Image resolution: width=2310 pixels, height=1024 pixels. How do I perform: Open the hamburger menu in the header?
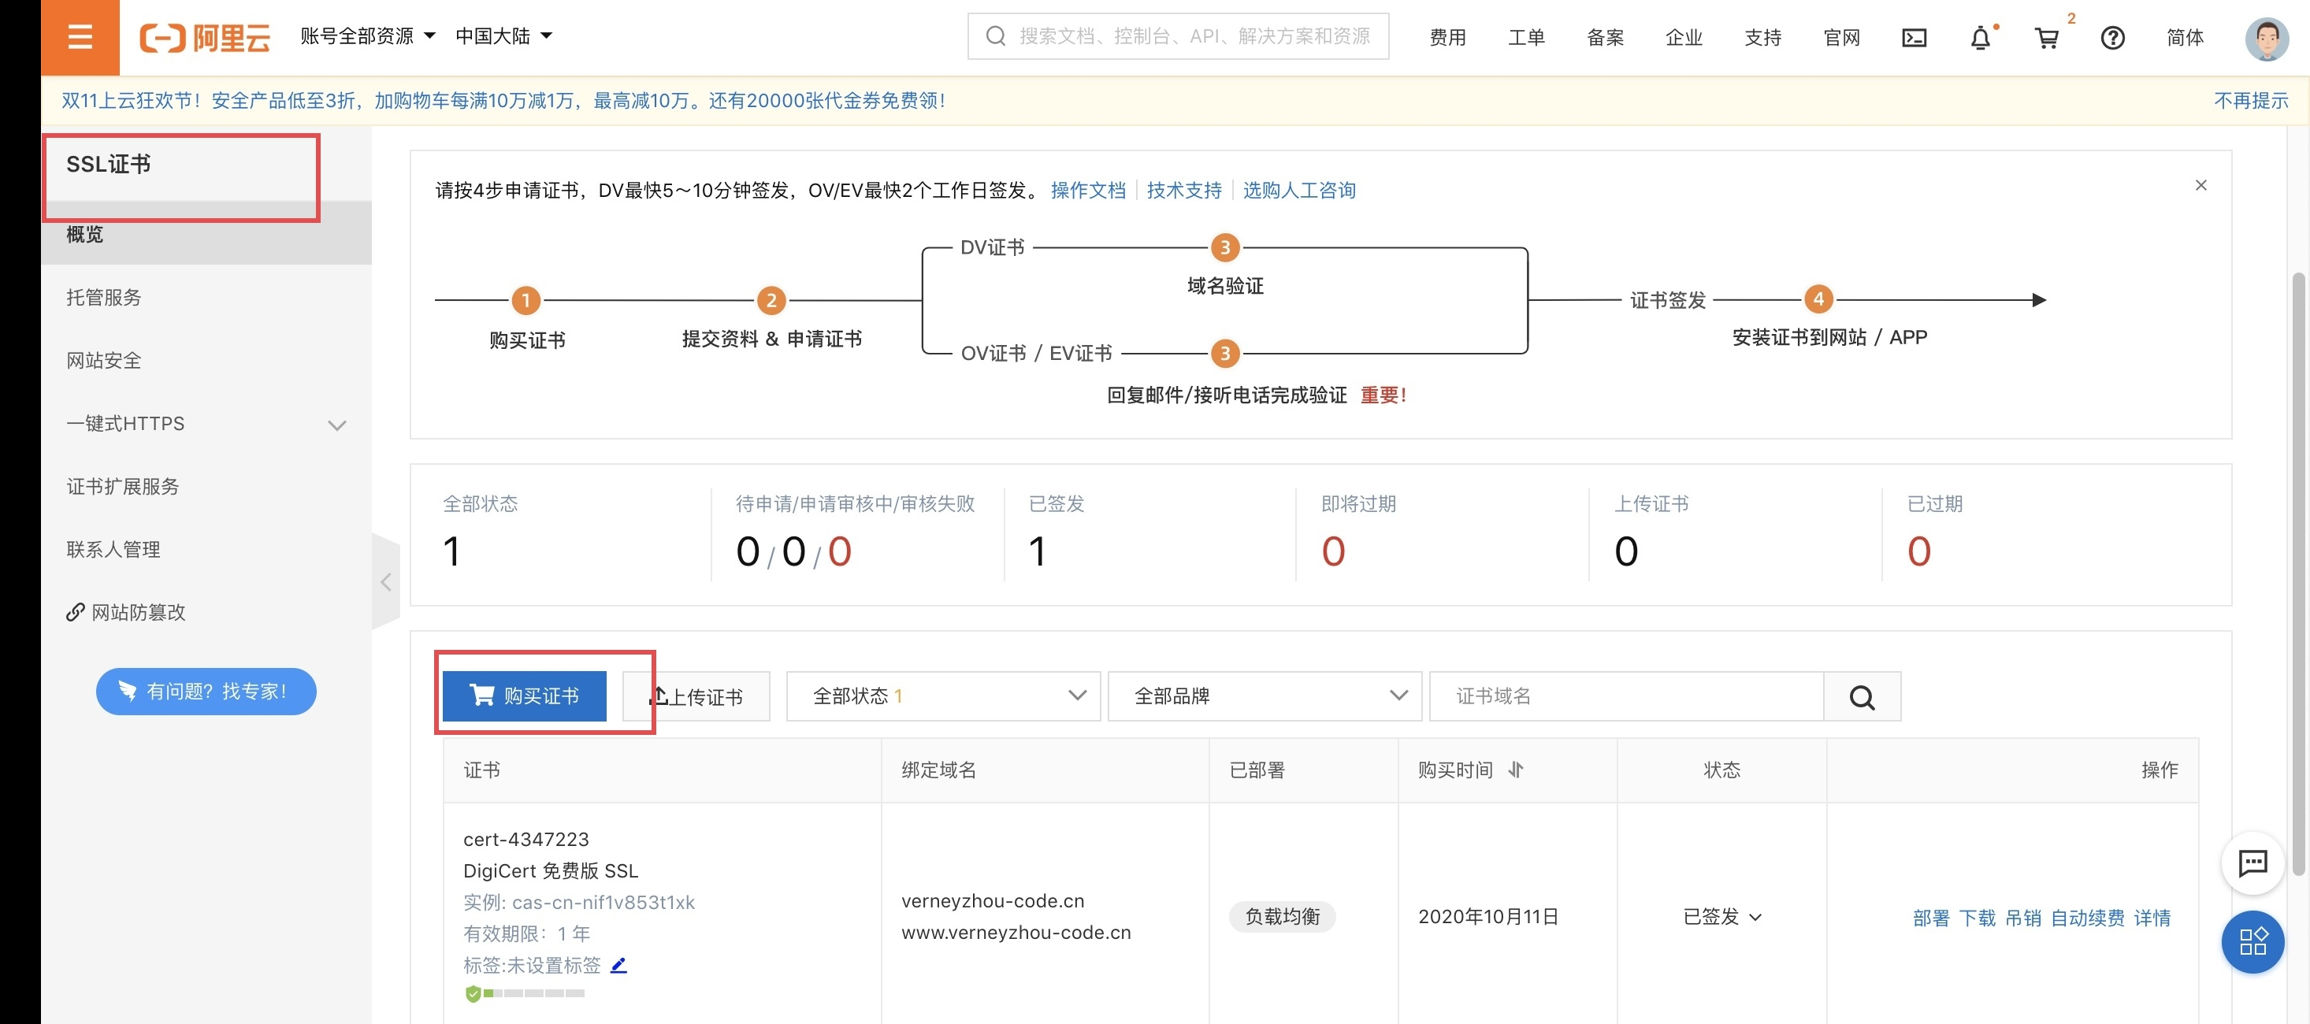pyautogui.click(x=80, y=37)
